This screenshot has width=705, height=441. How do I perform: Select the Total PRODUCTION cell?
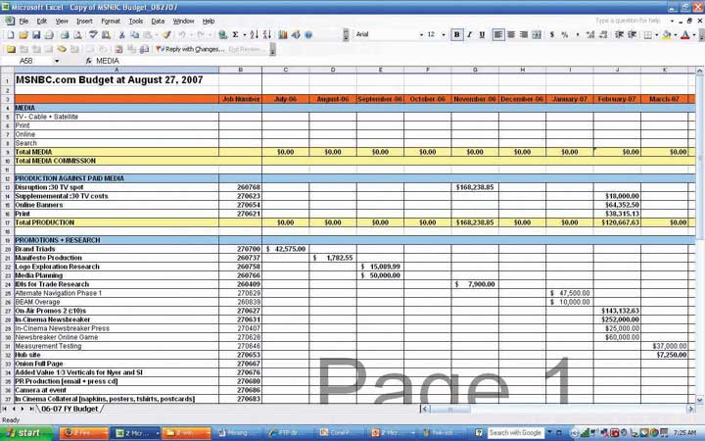[117, 222]
